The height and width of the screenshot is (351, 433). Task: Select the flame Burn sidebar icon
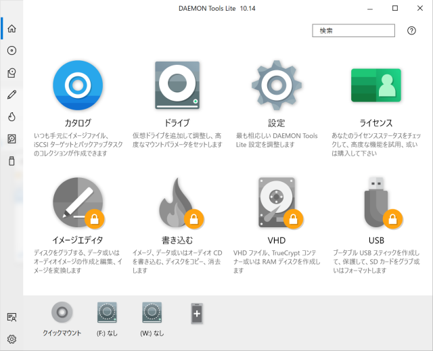click(12, 117)
